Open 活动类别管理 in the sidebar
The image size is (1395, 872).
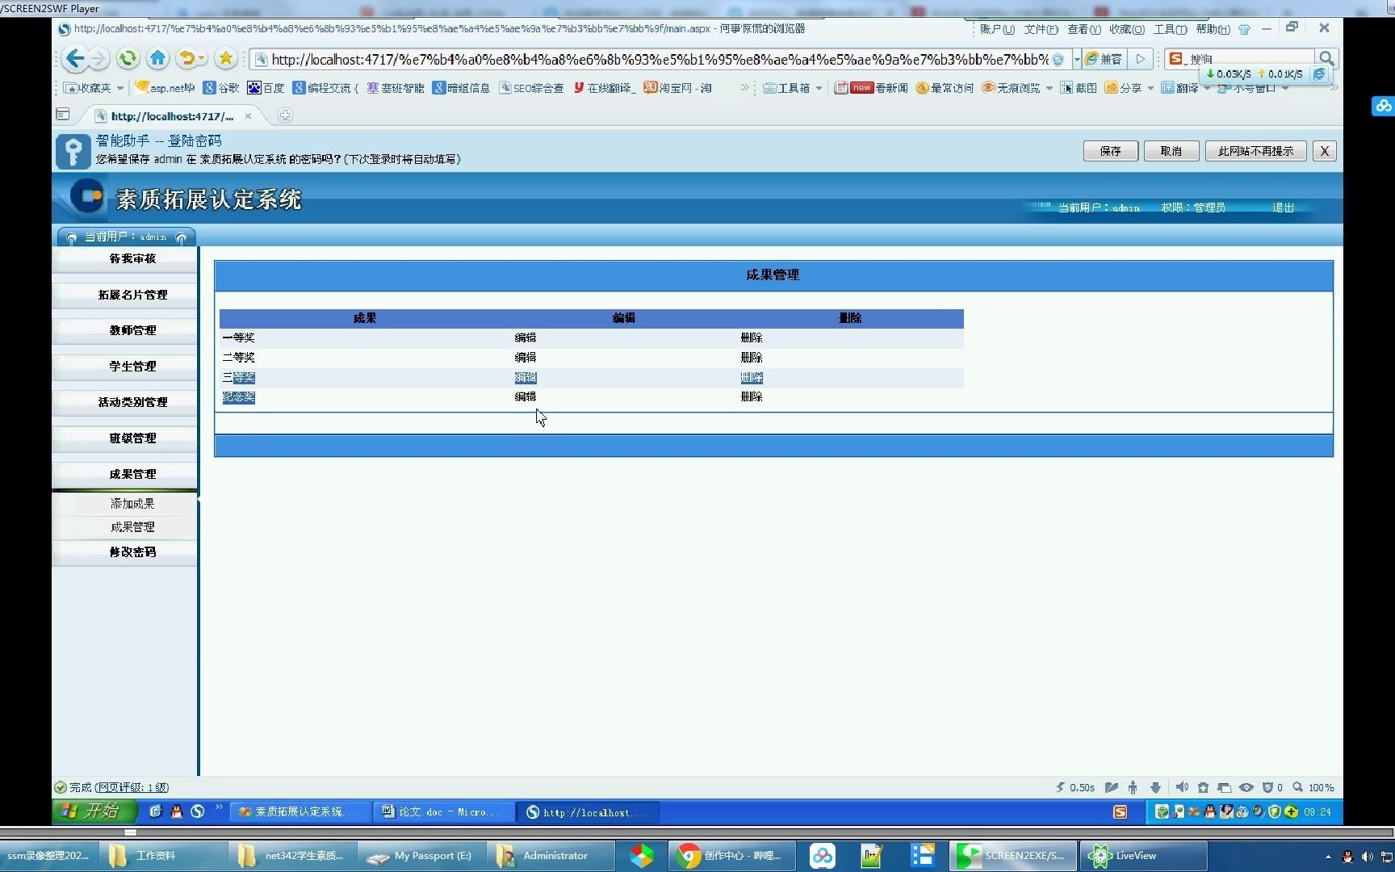tap(132, 402)
